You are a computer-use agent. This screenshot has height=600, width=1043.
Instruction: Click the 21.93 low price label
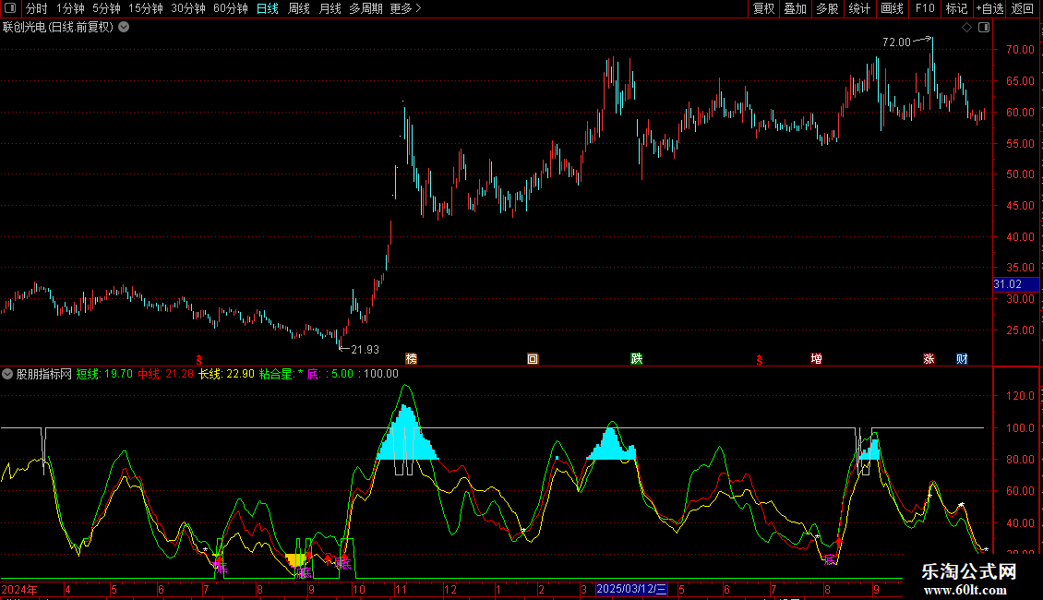click(365, 349)
